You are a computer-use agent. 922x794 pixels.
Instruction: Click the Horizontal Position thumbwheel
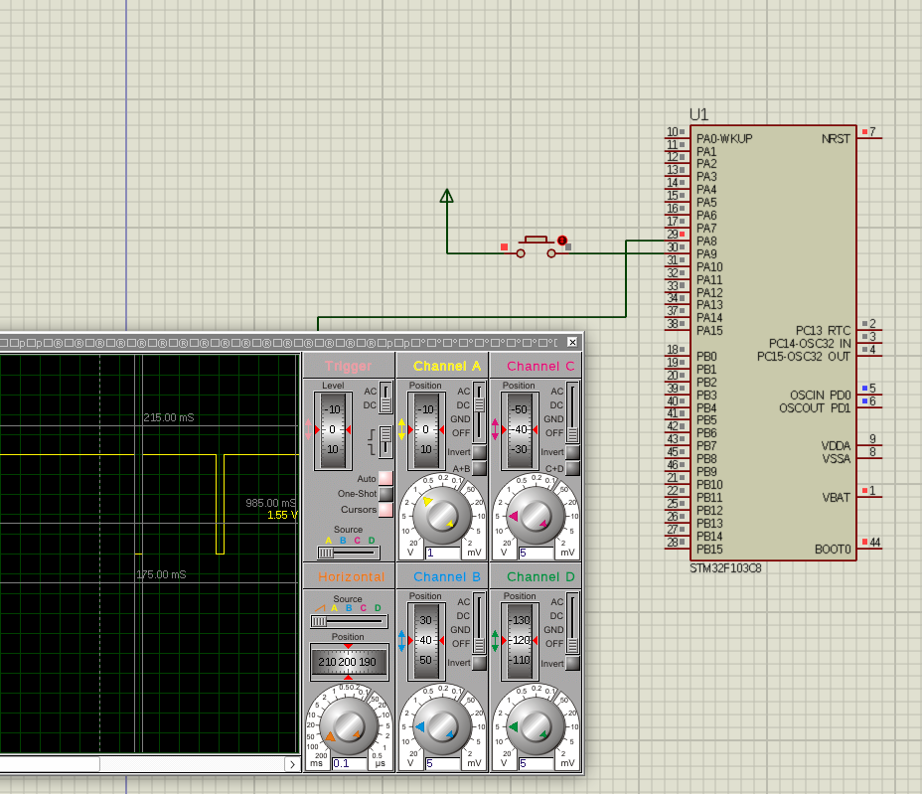pos(348,662)
